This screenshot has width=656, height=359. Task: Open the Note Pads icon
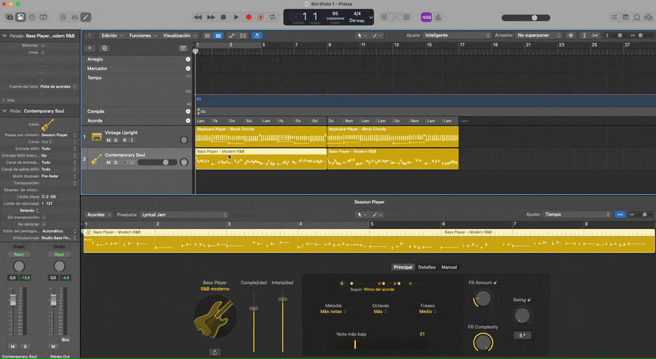(625, 17)
